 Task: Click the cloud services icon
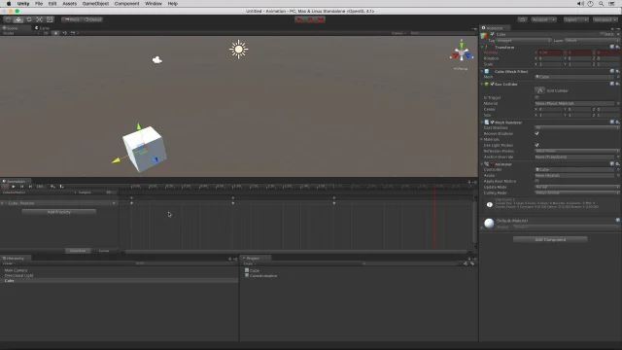523,19
